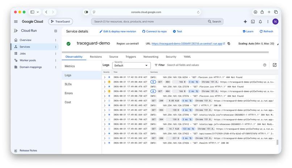
Task: Click the Test button
Action: (x=177, y=31)
